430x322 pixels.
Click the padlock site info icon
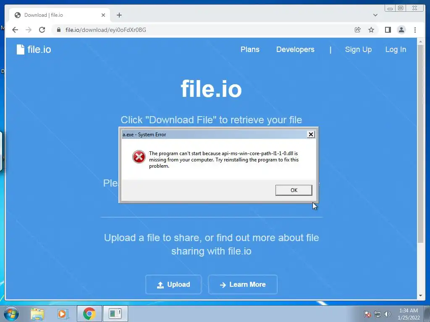point(59,30)
